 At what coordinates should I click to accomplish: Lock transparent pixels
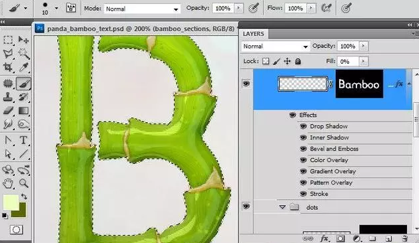click(x=266, y=61)
